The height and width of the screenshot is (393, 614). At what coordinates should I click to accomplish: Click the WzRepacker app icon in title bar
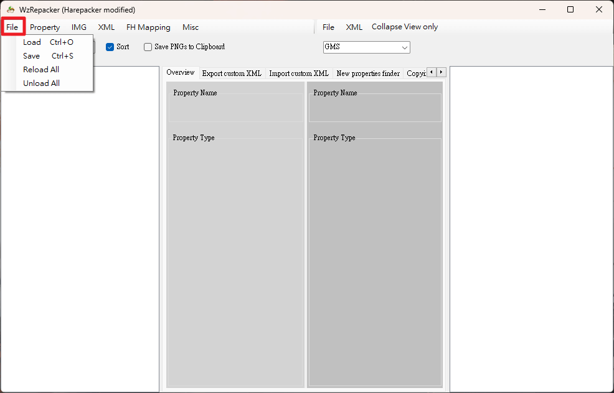[x=11, y=9]
